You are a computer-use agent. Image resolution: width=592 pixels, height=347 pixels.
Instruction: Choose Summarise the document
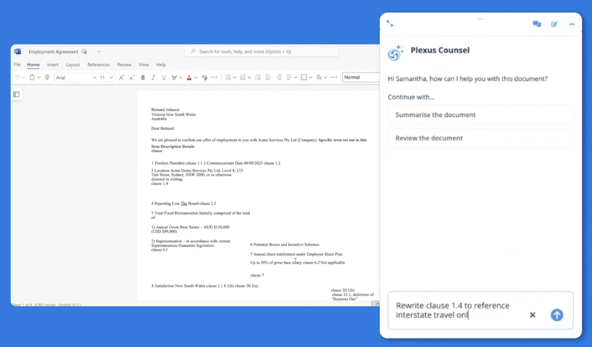pos(481,115)
